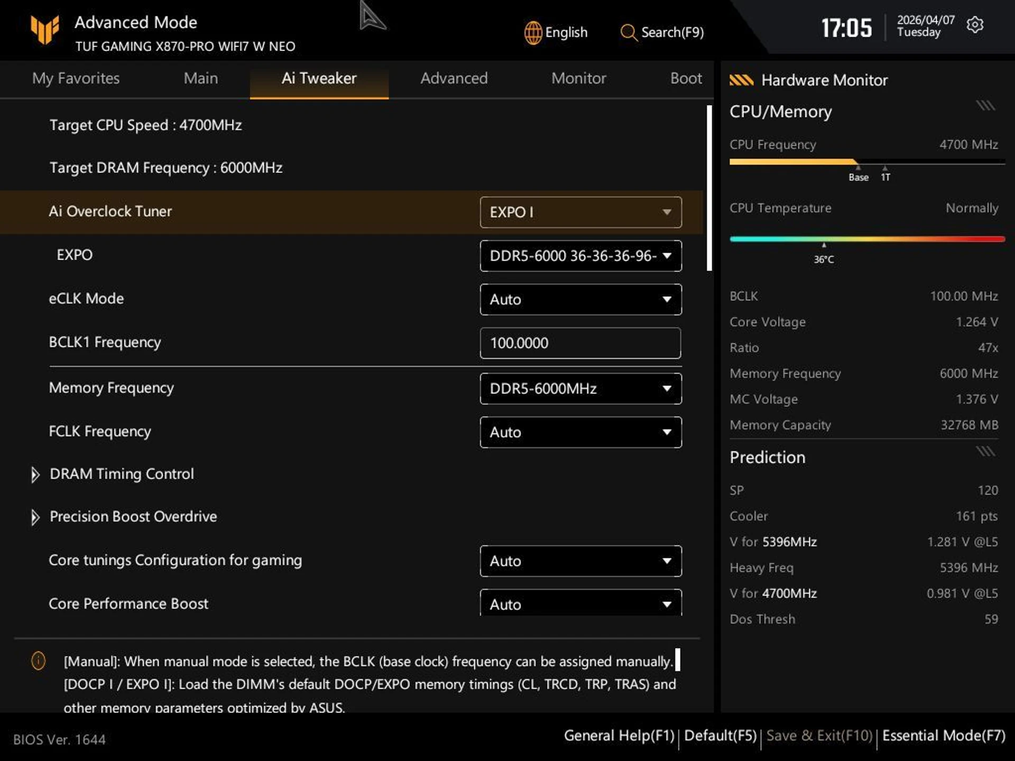Click the MC Voltage 1.376 V value
Screen dimensions: 1015x761
[x=976, y=399]
